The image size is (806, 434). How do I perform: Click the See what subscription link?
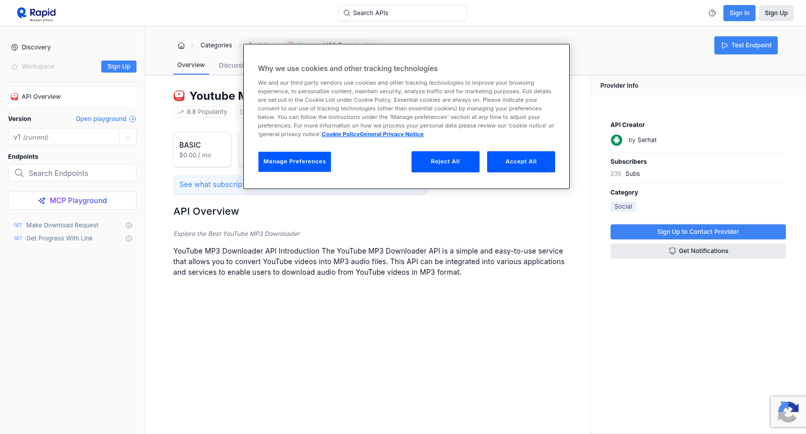[211, 184]
